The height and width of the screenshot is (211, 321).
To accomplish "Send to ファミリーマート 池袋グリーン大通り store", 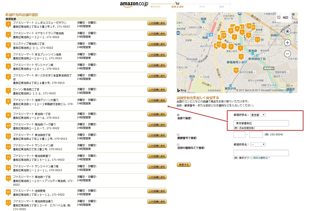I will pyautogui.click(x=157, y=100).
